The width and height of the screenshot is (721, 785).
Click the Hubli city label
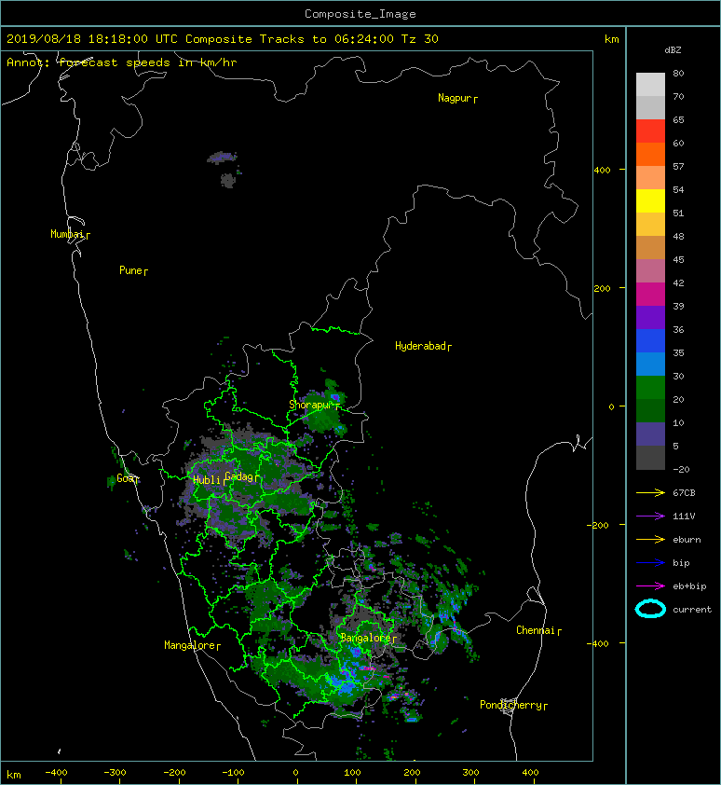point(207,479)
